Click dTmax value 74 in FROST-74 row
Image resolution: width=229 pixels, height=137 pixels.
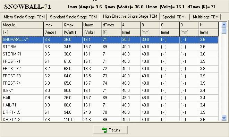point(105,83)
